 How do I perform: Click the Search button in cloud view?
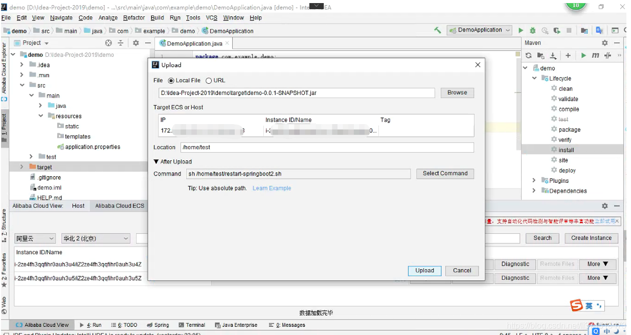click(x=543, y=238)
